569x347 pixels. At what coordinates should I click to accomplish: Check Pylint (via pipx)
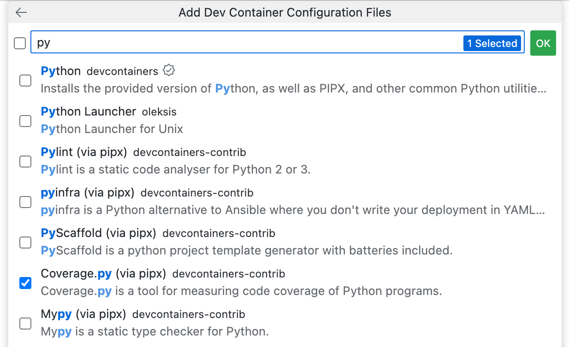coord(25,162)
